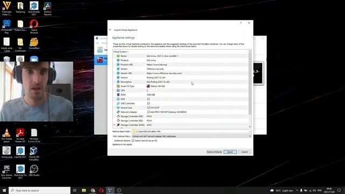Select the RAM row icon

tap(118, 95)
